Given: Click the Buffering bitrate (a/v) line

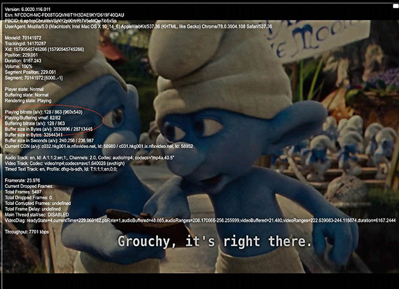Looking at the screenshot, I should pos(35,123).
